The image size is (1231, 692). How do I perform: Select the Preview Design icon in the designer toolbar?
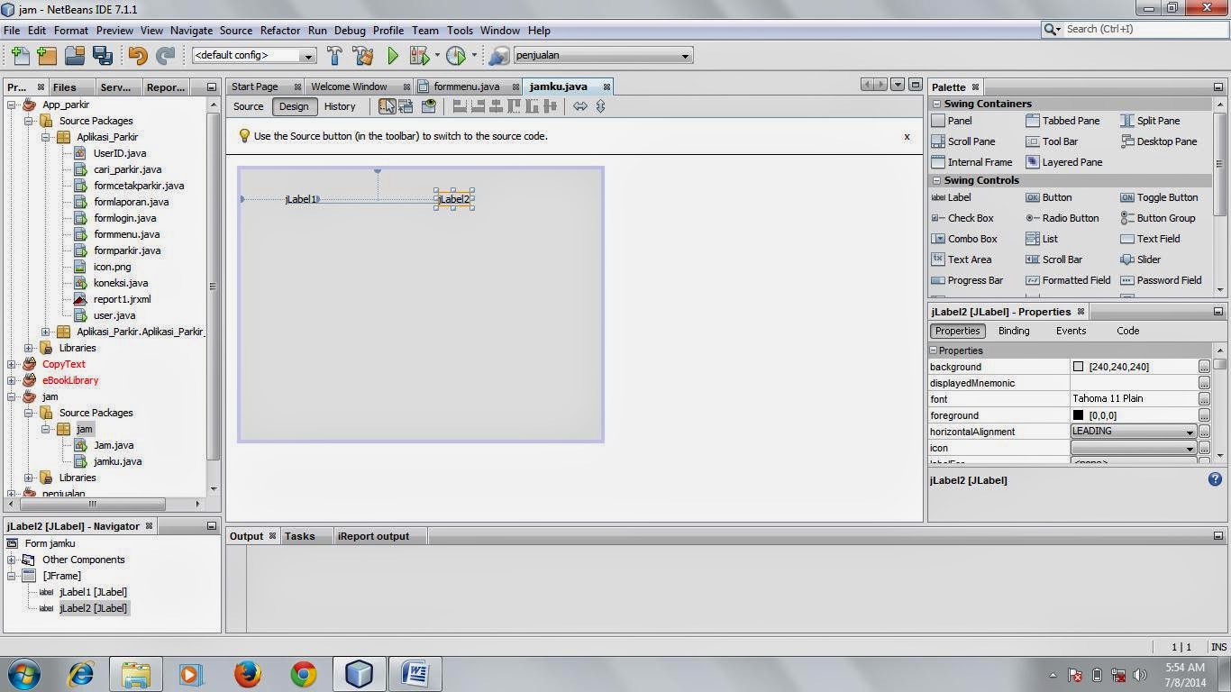point(427,106)
